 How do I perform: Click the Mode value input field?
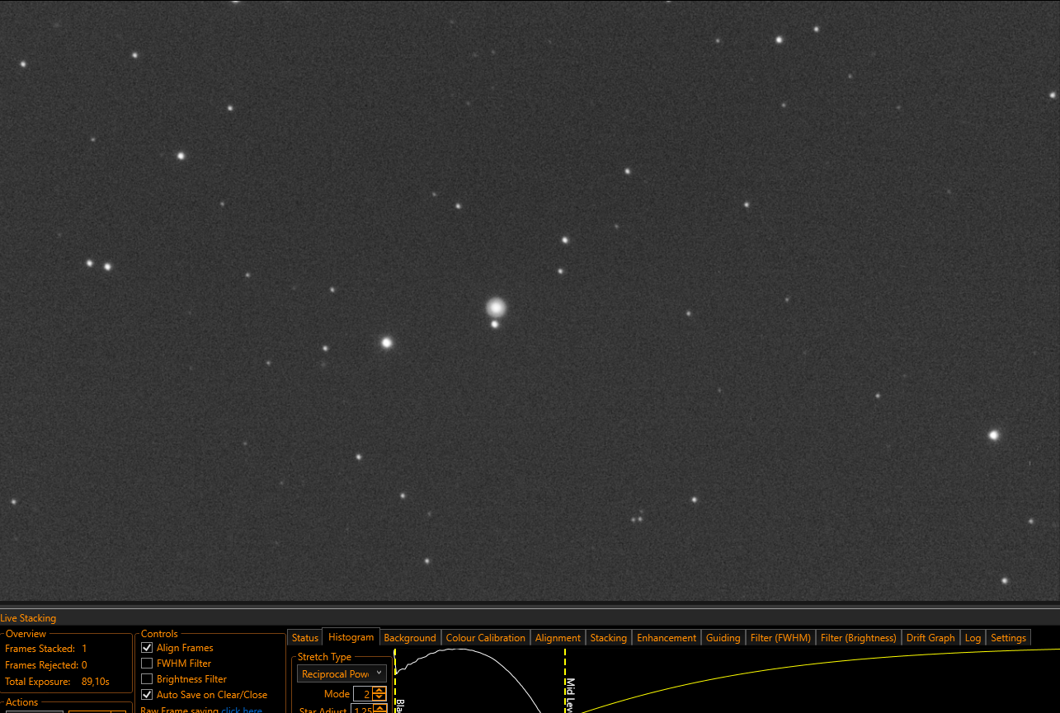point(363,694)
